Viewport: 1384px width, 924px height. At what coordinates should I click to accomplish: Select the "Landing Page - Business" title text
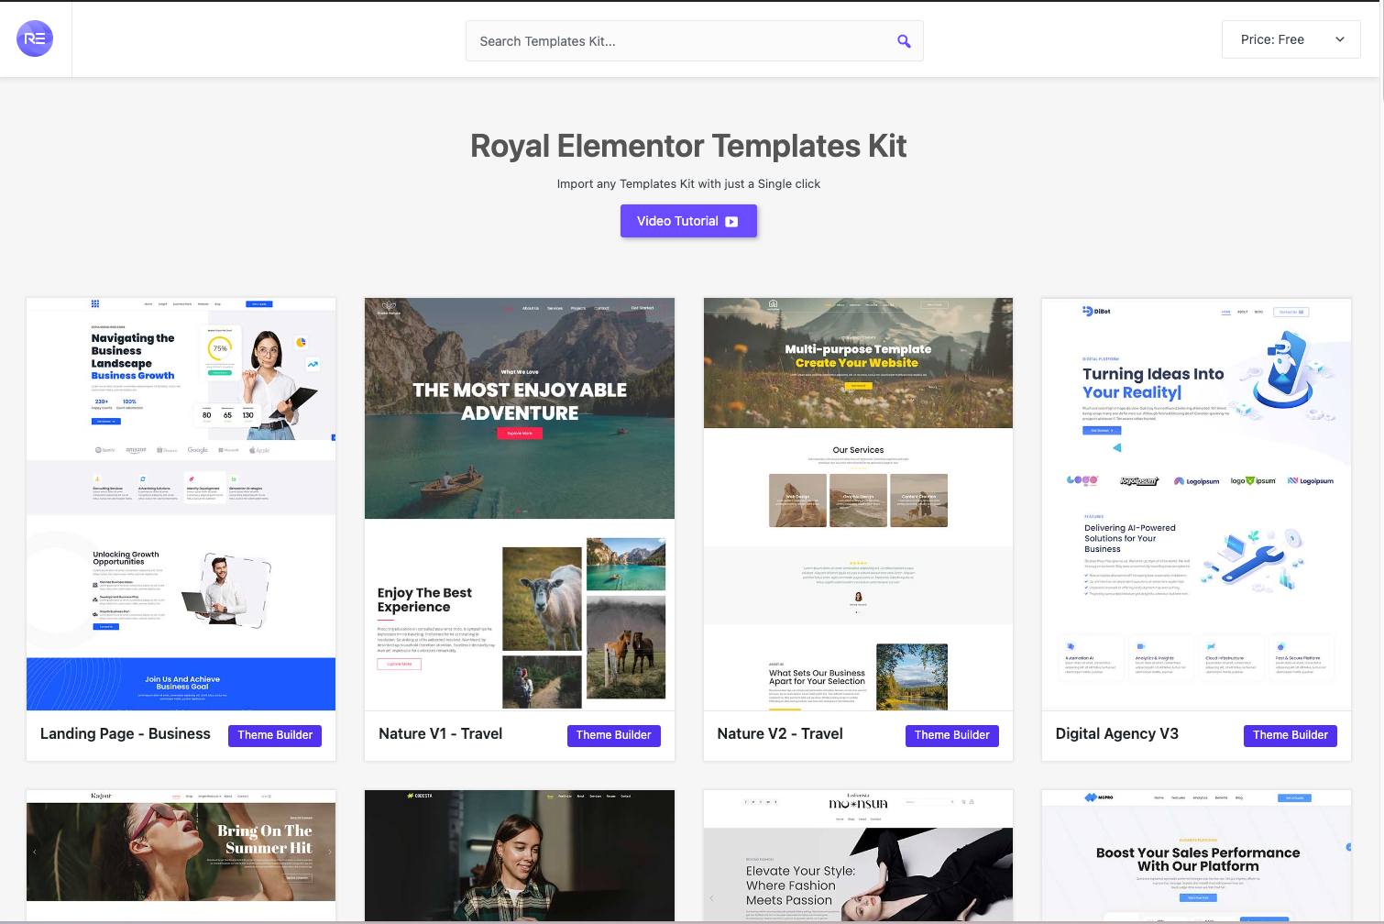point(126,734)
